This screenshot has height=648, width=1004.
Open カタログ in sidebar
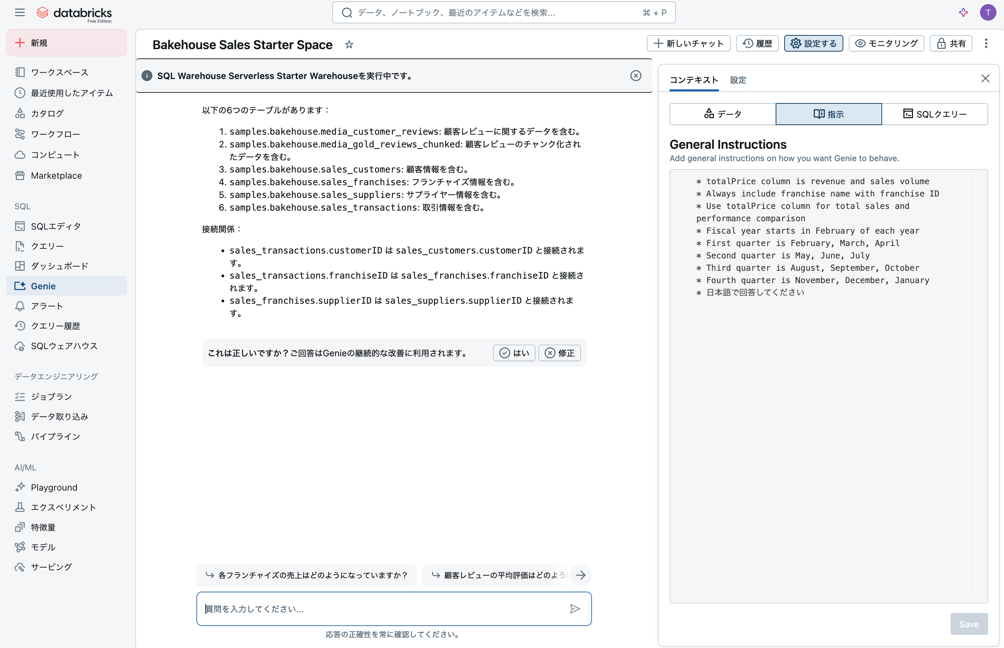tap(66, 114)
